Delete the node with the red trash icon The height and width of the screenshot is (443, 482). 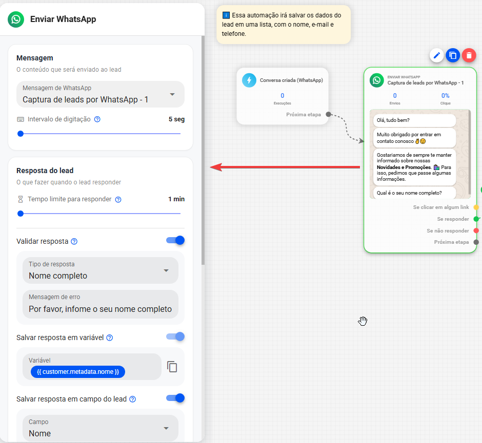coord(469,55)
